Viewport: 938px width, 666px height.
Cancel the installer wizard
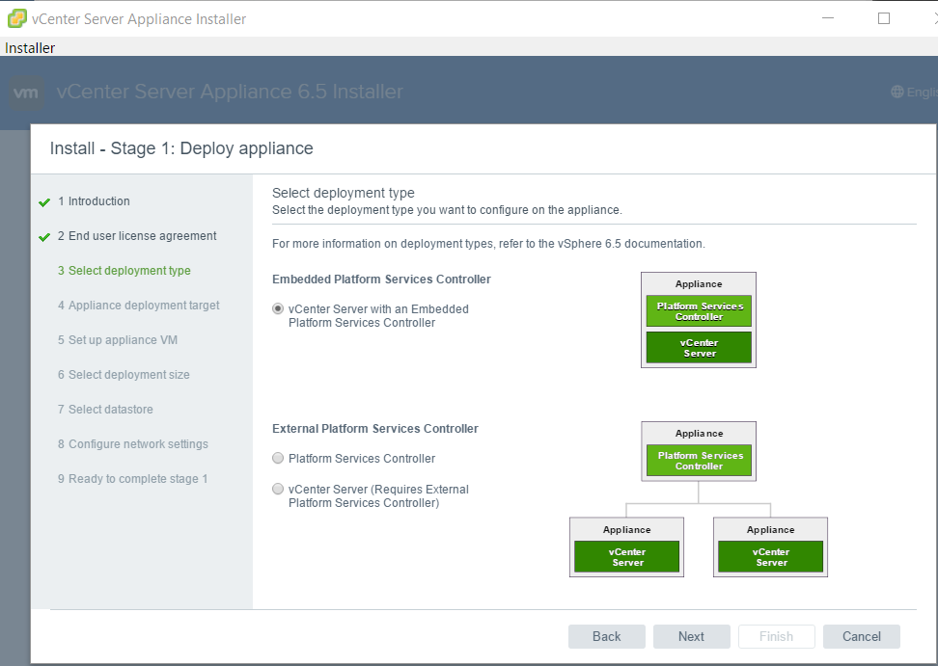click(862, 636)
